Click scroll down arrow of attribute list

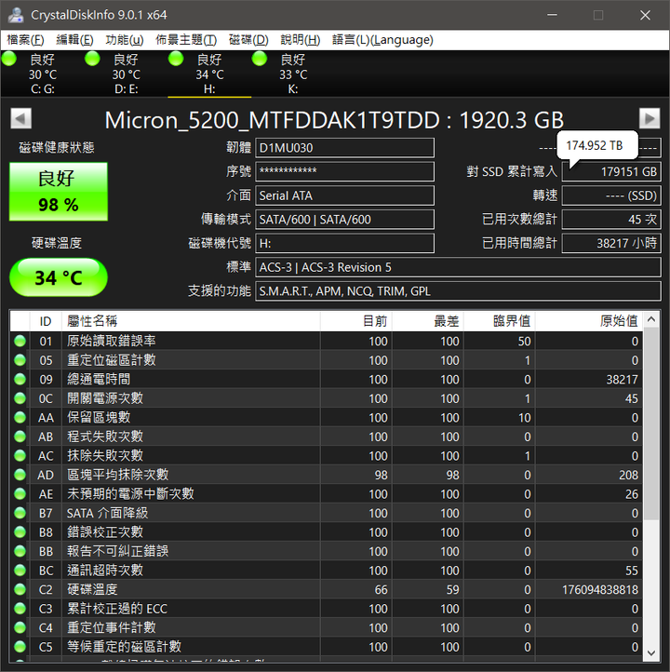click(651, 653)
